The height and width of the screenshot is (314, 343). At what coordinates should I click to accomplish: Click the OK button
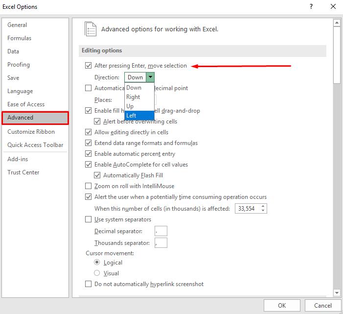tap(282, 306)
